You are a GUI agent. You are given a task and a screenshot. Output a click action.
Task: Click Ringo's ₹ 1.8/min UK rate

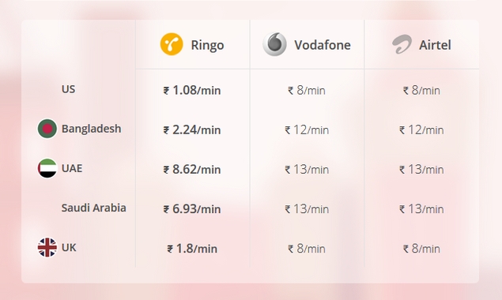pos(192,249)
